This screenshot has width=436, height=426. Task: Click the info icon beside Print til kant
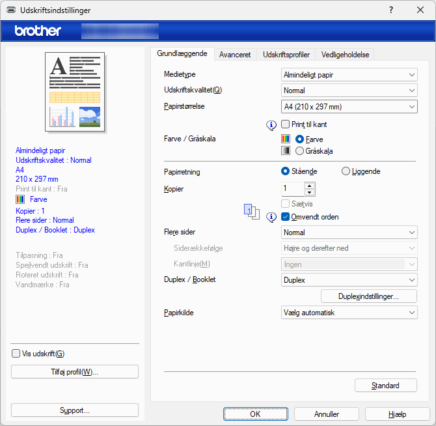coord(272,124)
